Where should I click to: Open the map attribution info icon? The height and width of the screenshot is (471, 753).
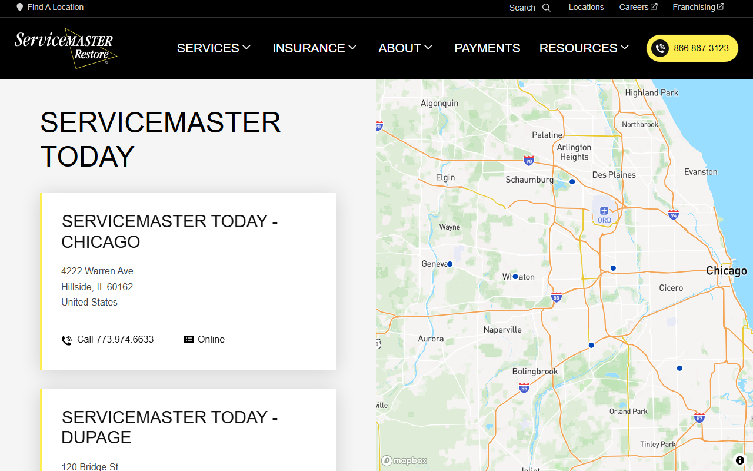coord(740,460)
